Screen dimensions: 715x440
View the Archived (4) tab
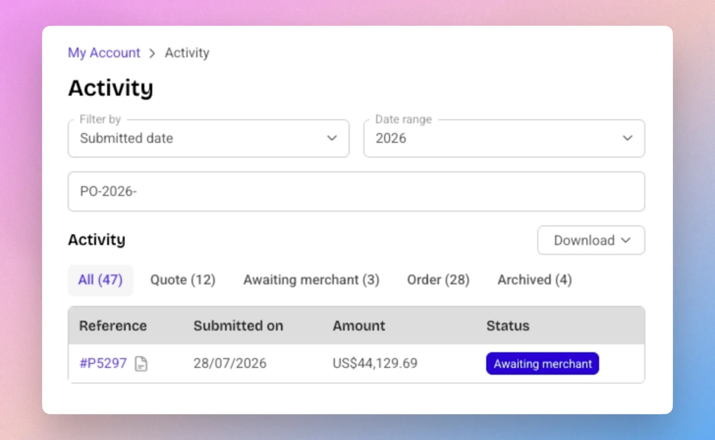click(534, 280)
